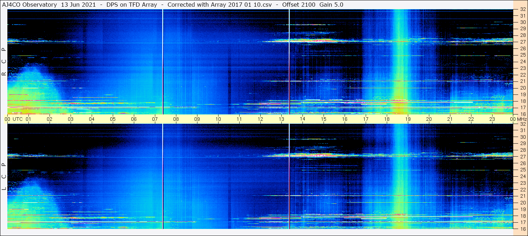Click the 'L C P' vertical panel label
528x236 pixels.
[4, 177]
